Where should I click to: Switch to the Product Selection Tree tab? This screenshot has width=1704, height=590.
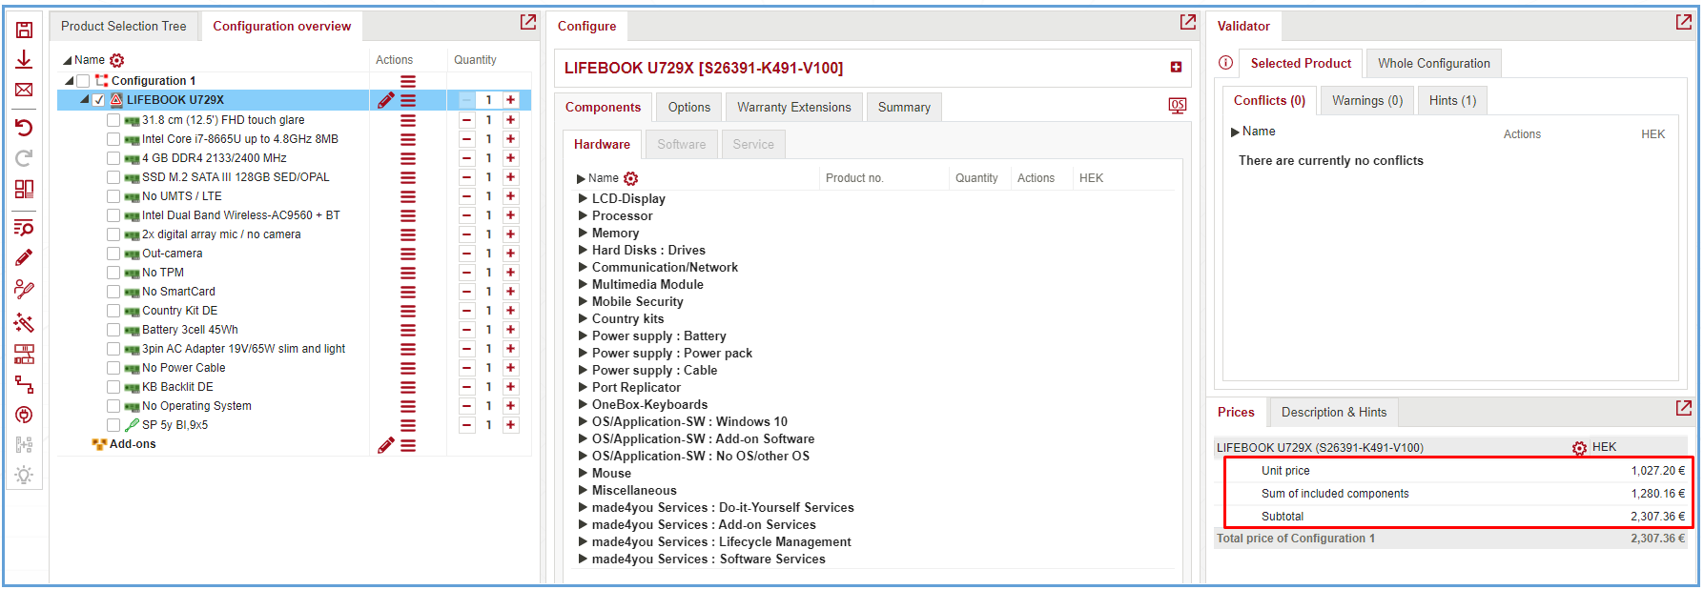tap(124, 26)
